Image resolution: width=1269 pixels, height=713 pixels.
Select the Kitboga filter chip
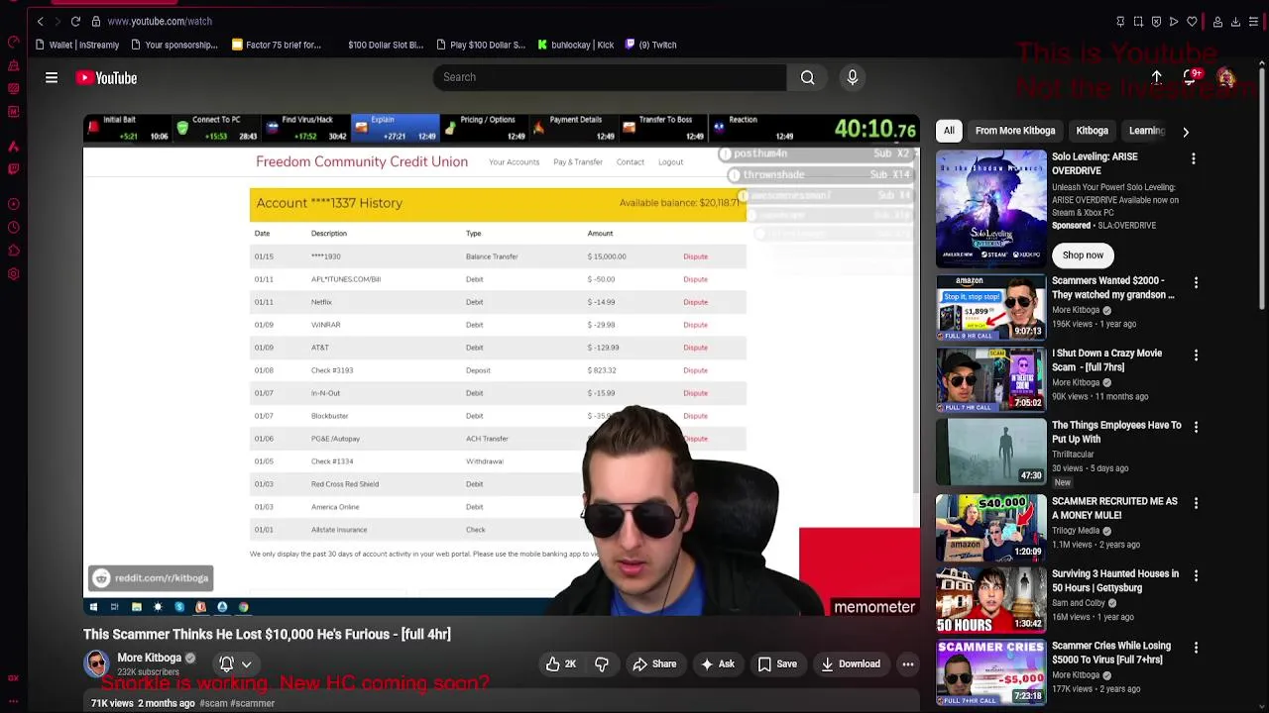(1092, 131)
